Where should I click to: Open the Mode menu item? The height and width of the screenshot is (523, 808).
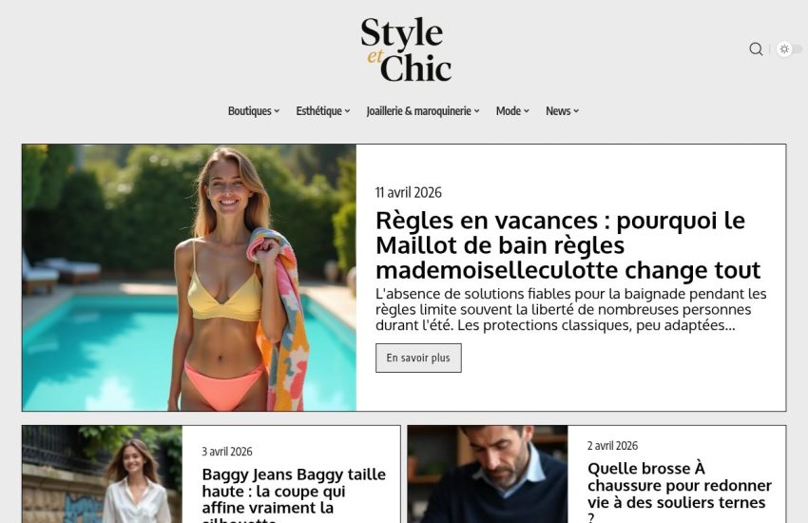[x=512, y=111]
